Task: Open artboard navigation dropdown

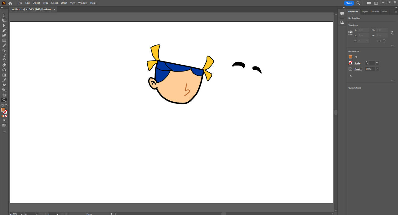Action: [x=58, y=214]
